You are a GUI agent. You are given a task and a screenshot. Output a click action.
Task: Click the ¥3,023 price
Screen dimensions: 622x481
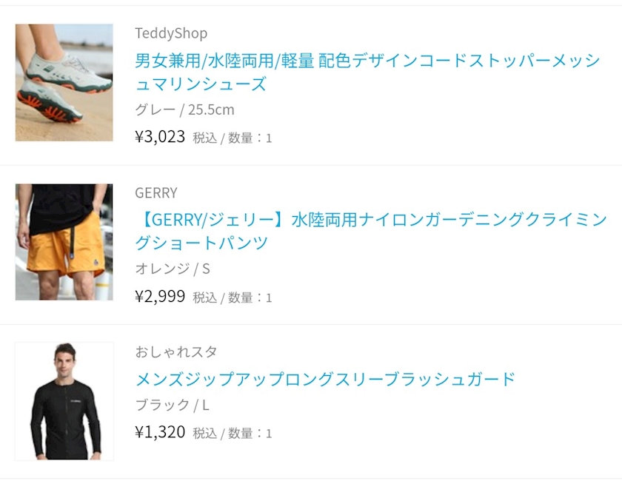(160, 137)
